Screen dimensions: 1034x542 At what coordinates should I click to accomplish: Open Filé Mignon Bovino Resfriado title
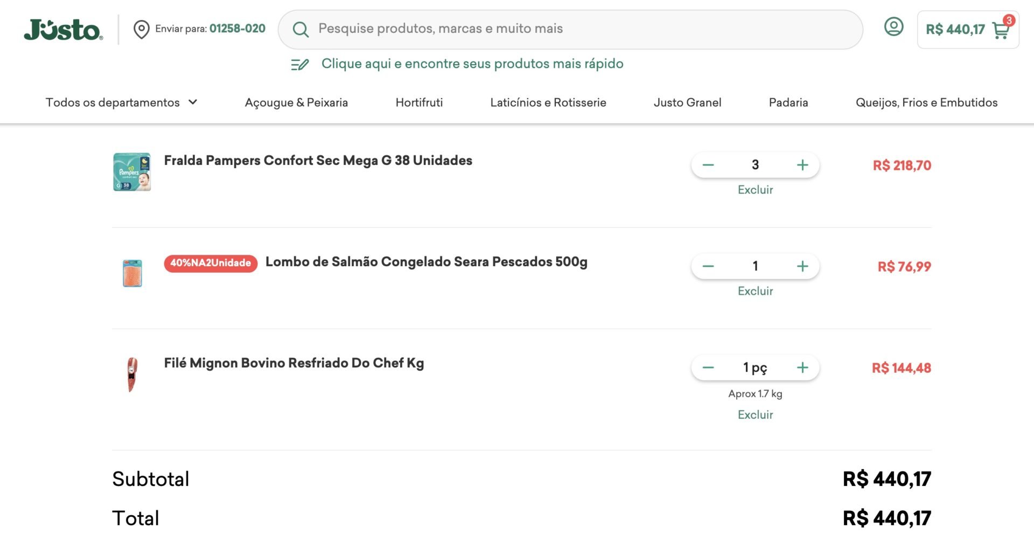click(x=294, y=363)
